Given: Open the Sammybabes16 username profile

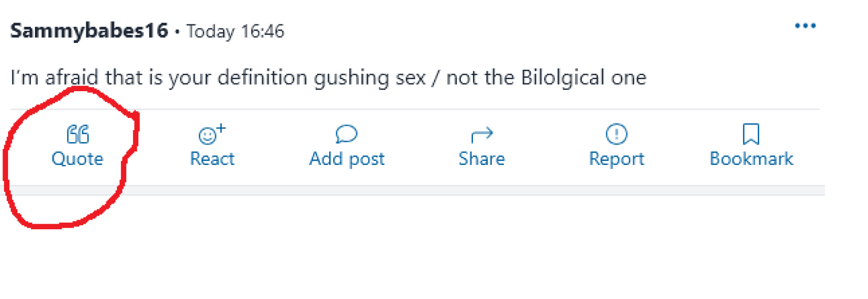Looking at the screenshot, I should coord(89,31).
